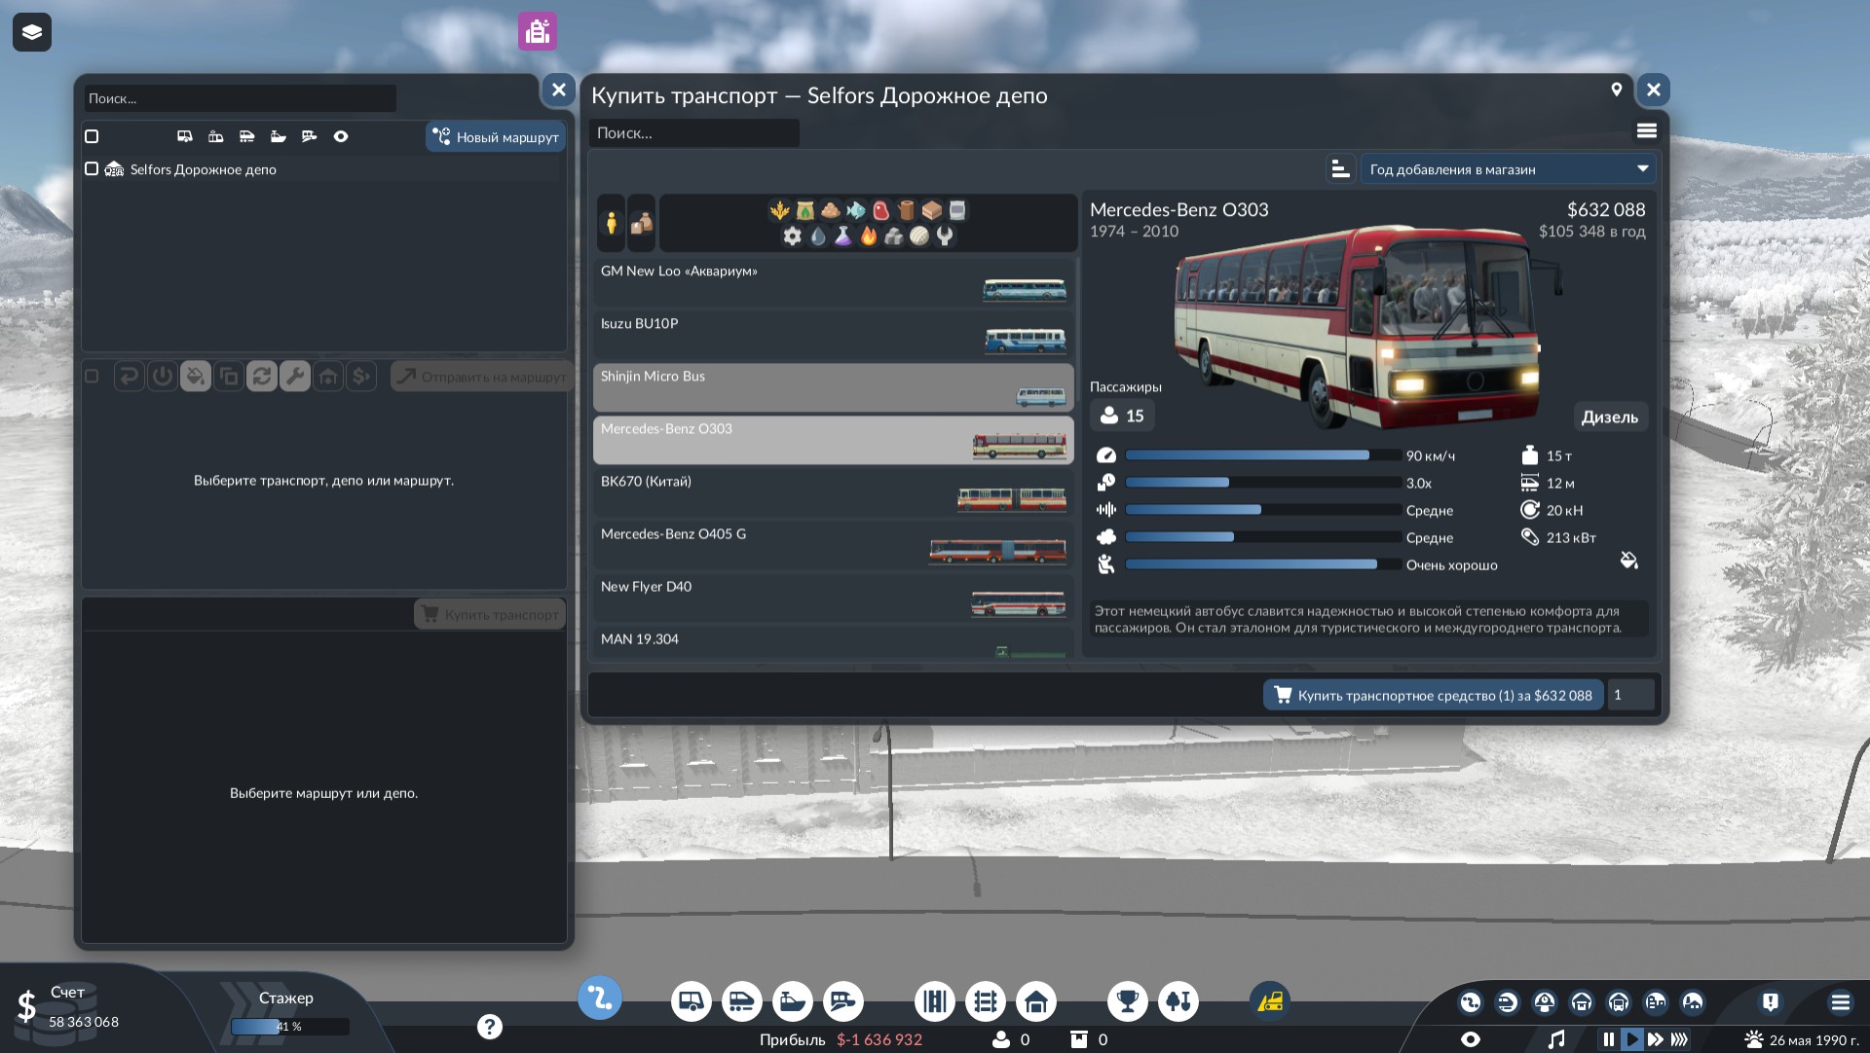This screenshot has width=1870, height=1053.
Task: Filter vehicles by the fuel flame cargo icon
Action: point(869,236)
